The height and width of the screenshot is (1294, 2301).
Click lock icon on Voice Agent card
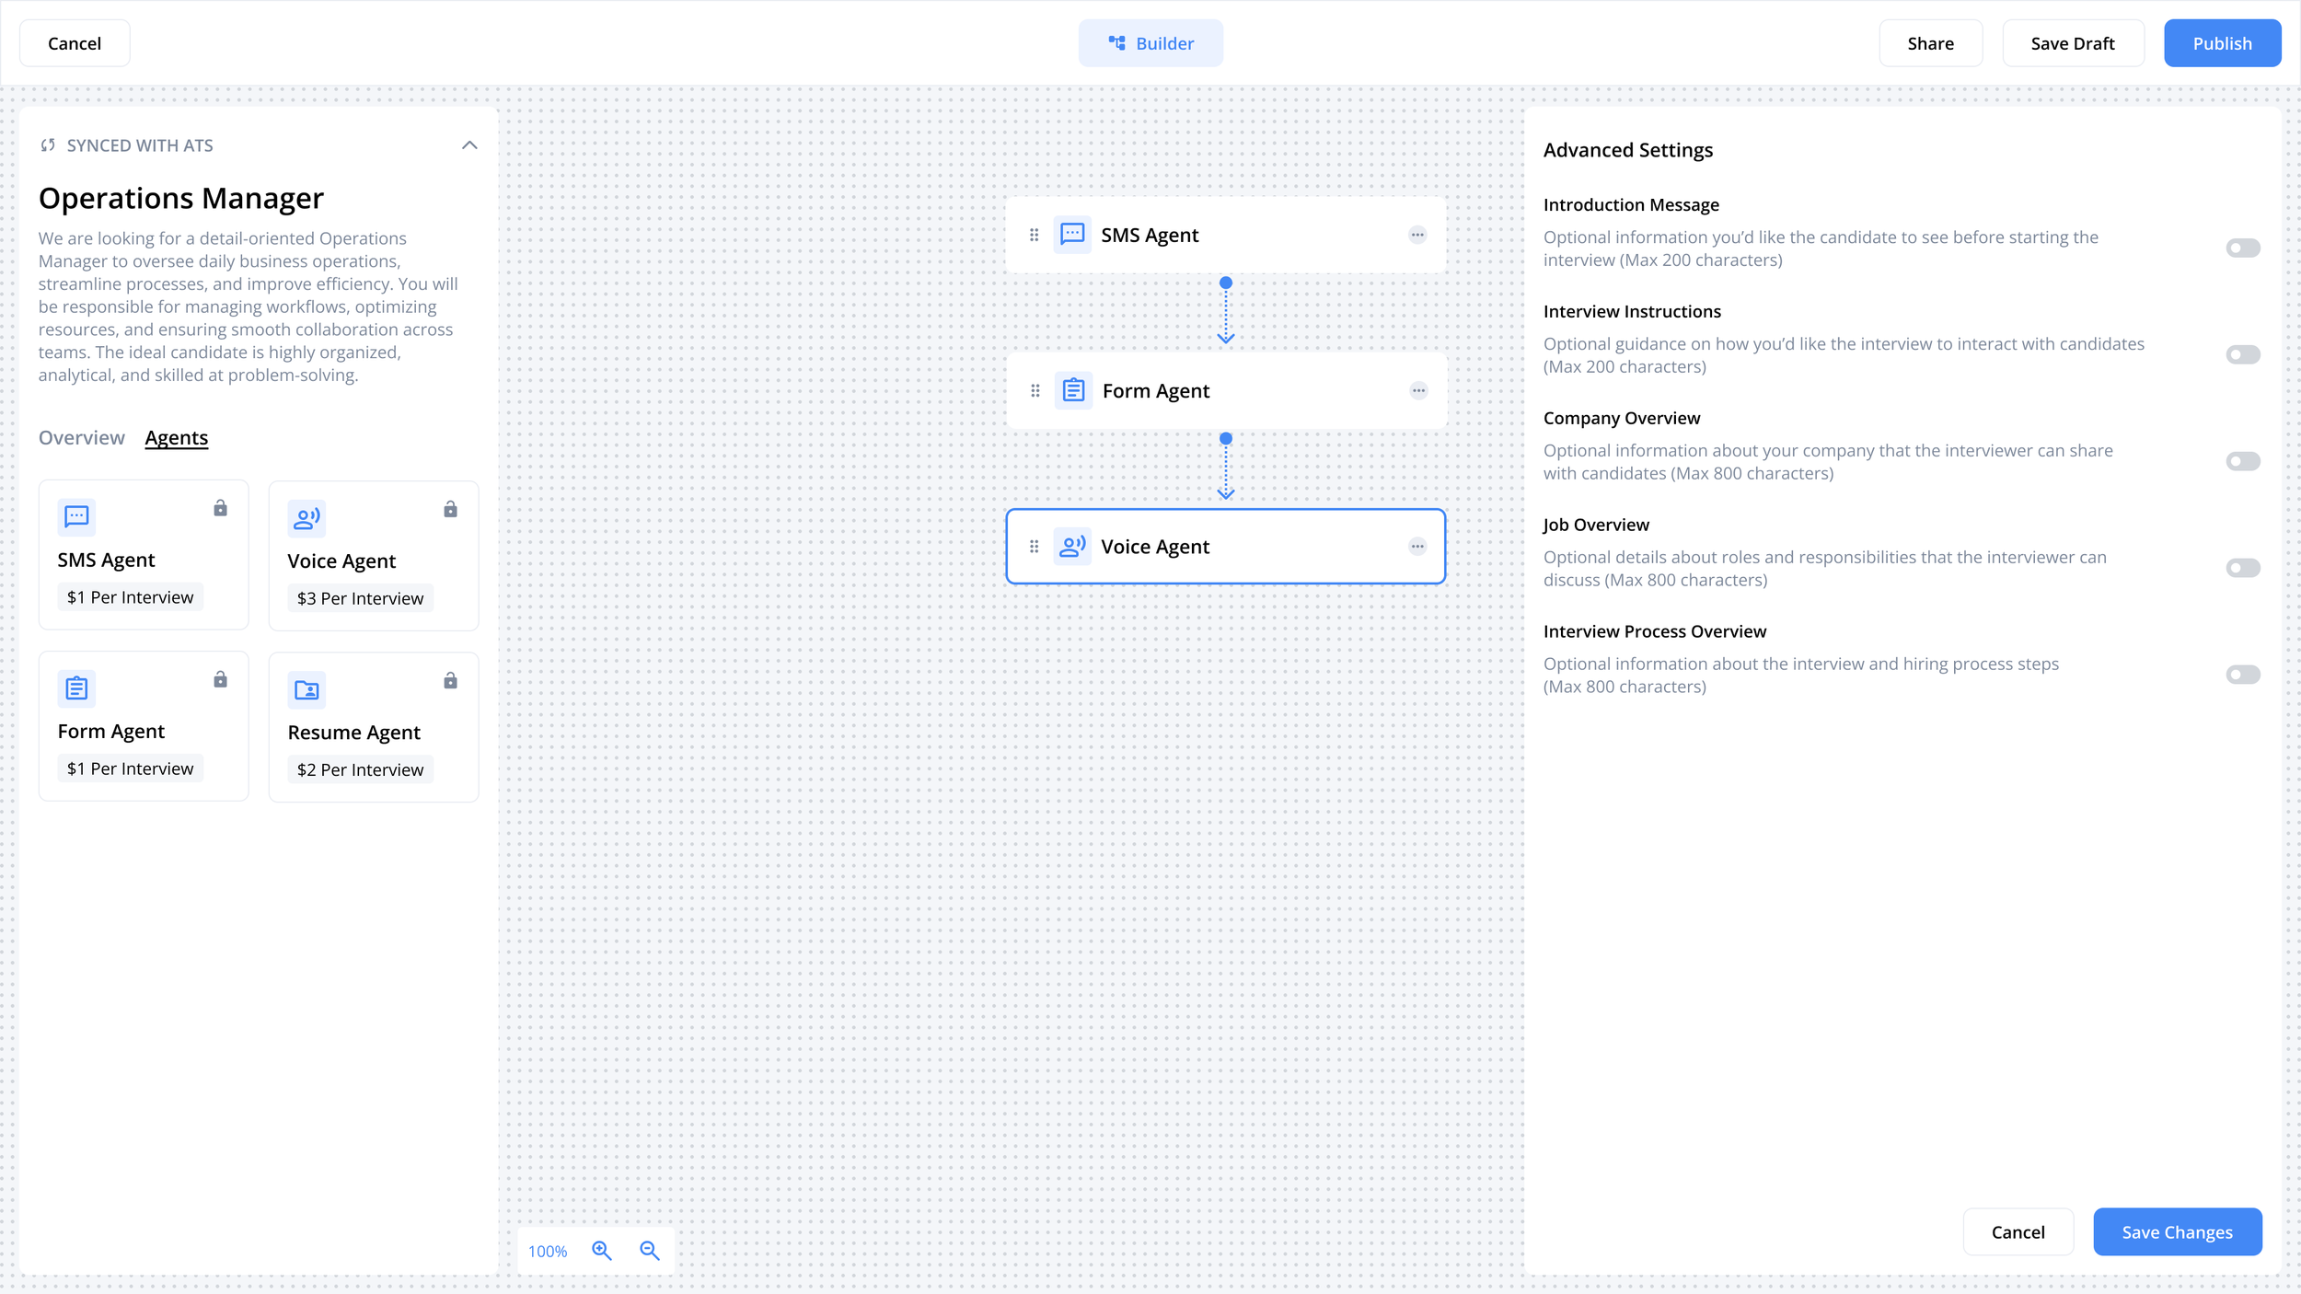pyautogui.click(x=450, y=509)
